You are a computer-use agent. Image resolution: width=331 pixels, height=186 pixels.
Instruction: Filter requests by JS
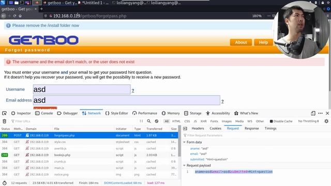[x=195, y=121]
